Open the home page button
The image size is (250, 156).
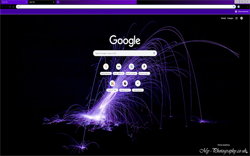[13, 7]
